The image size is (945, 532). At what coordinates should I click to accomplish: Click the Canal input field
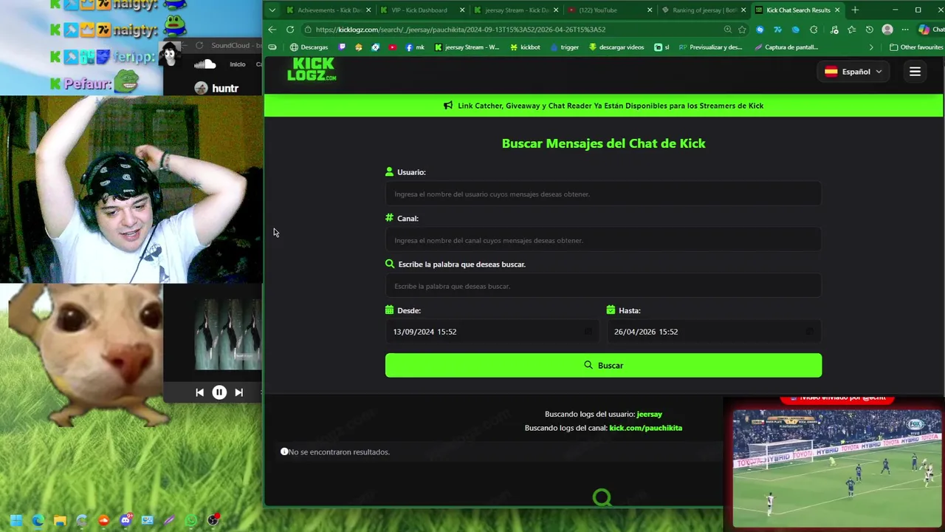(603, 240)
